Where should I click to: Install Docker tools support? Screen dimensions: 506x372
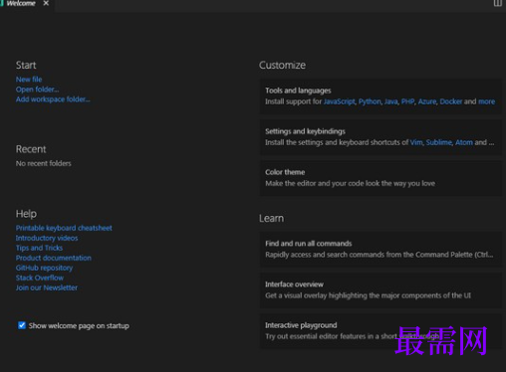[451, 101]
